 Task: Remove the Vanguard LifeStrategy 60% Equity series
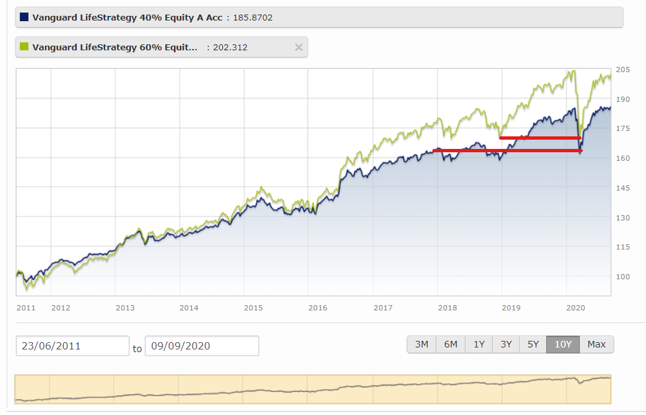299,48
